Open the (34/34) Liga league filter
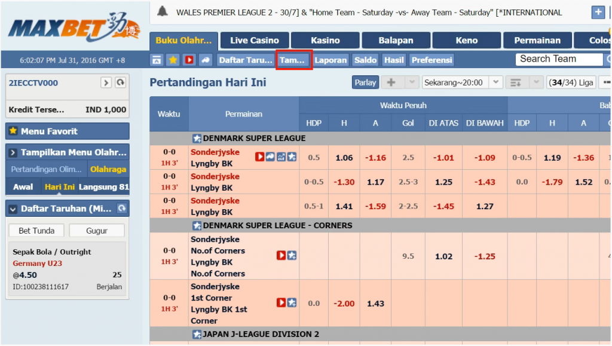The height and width of the screenshot is (346, 612). point(571,82)
